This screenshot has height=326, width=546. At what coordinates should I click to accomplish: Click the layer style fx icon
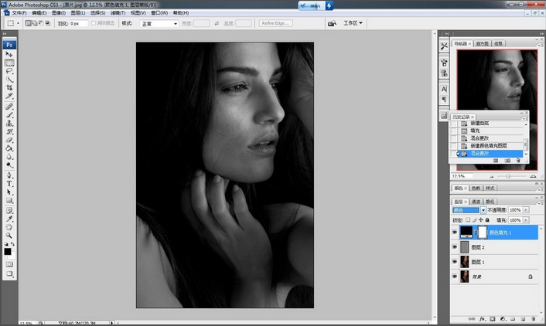pyautogui.click(x=483, y=319)
